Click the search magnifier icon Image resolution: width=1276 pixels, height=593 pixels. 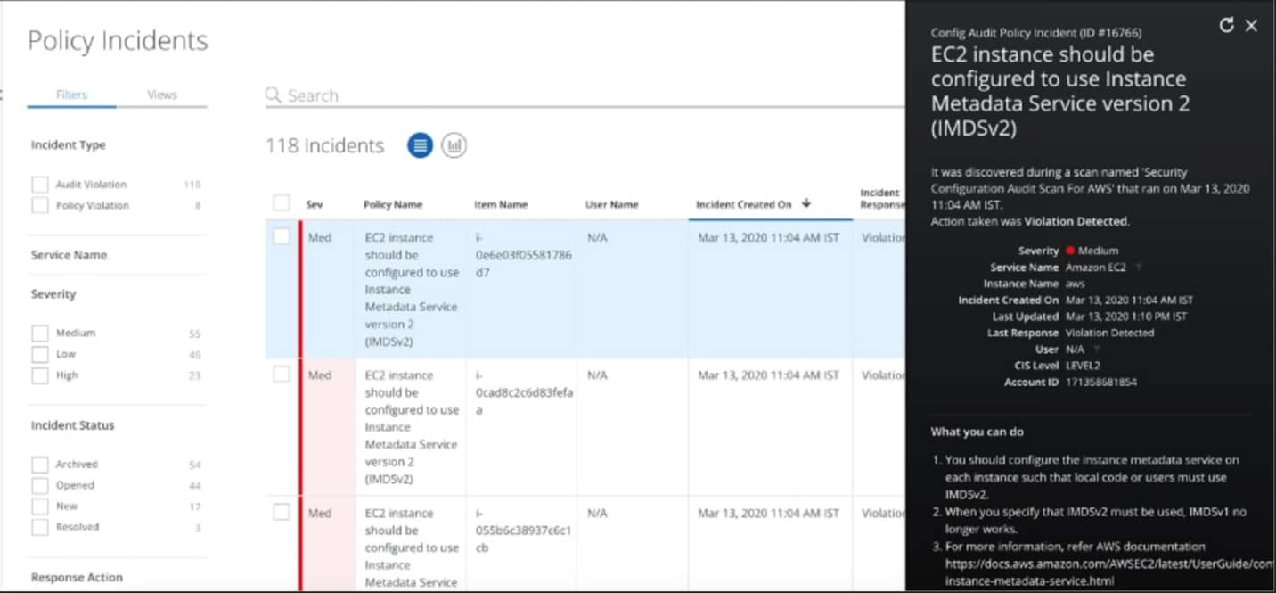click(x=274, y=95)
